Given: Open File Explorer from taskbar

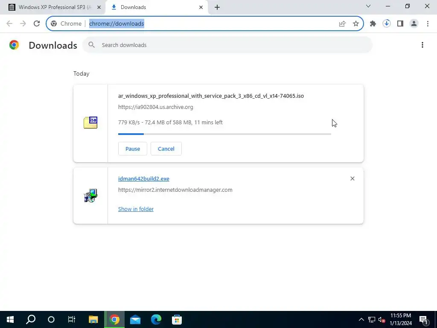Looking at the screenshot, I should (x=93, y=319).
